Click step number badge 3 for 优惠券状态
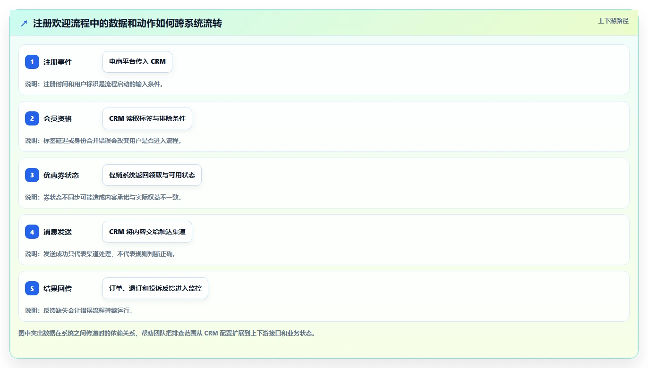Viewport: 648px width, 368px height. pos(32,175)
